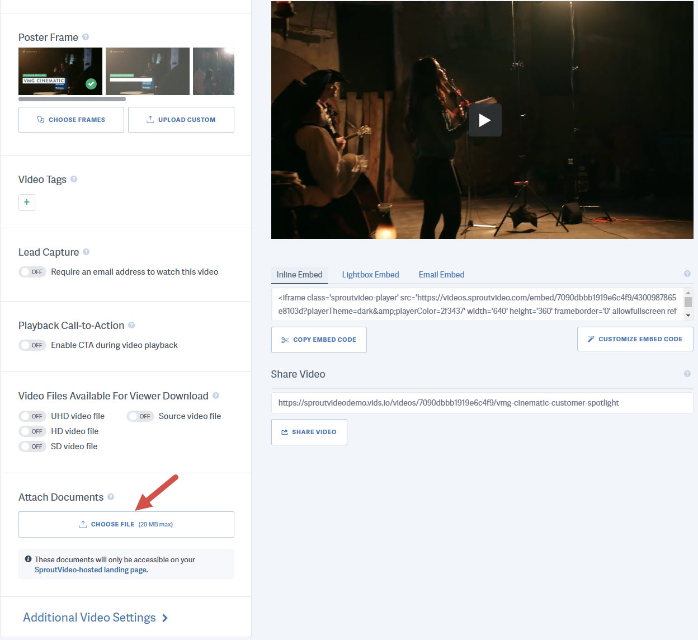Viewport: 698px width, 640px height.
Task: Click the Copy Embed Code button
Action: click(x=319, y=340)
